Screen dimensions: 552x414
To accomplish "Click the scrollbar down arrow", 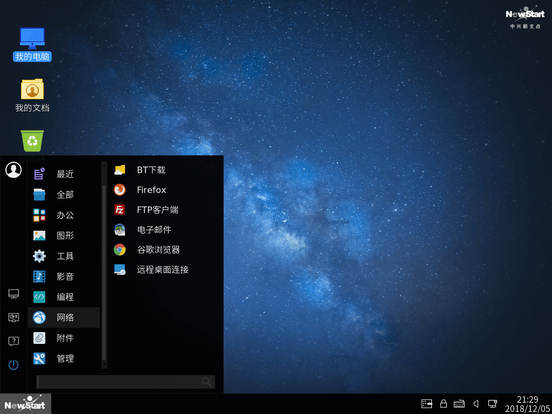I will click(x=104, y=365).
